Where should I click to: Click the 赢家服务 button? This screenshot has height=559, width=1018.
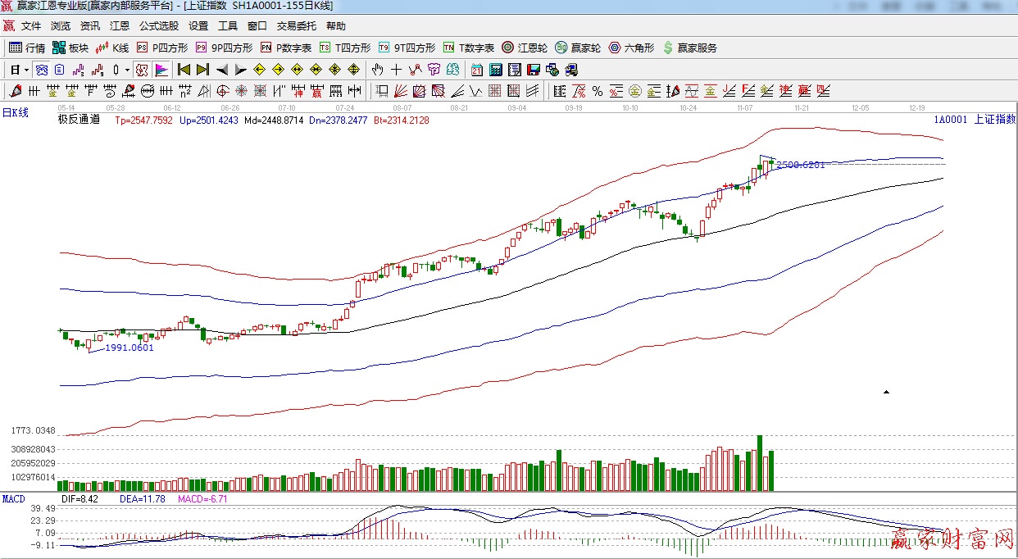pos(689,48)
